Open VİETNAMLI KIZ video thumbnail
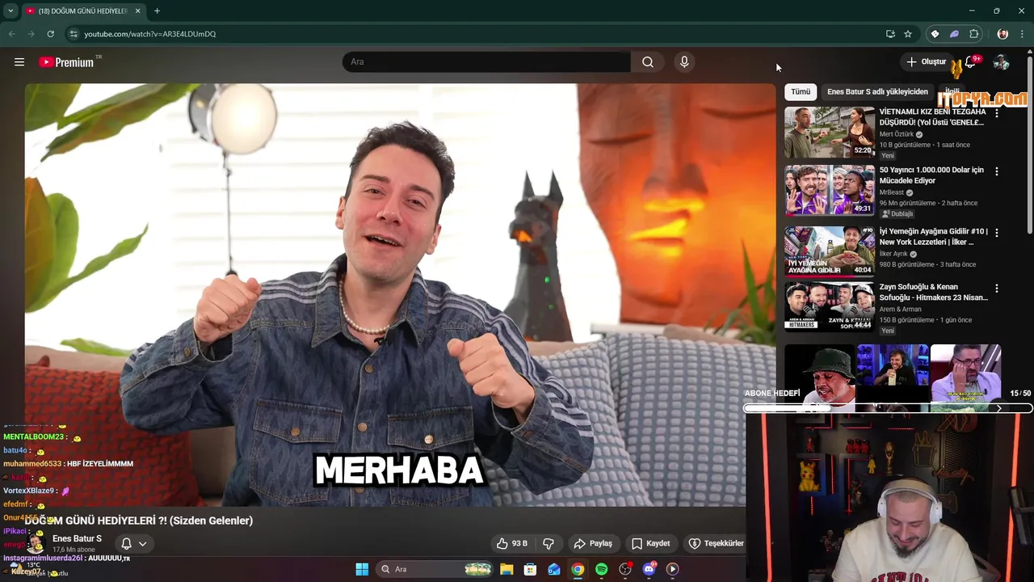The width and height of the screenshot is (1034, 582). pyautogui.click(x=830, y=132)
